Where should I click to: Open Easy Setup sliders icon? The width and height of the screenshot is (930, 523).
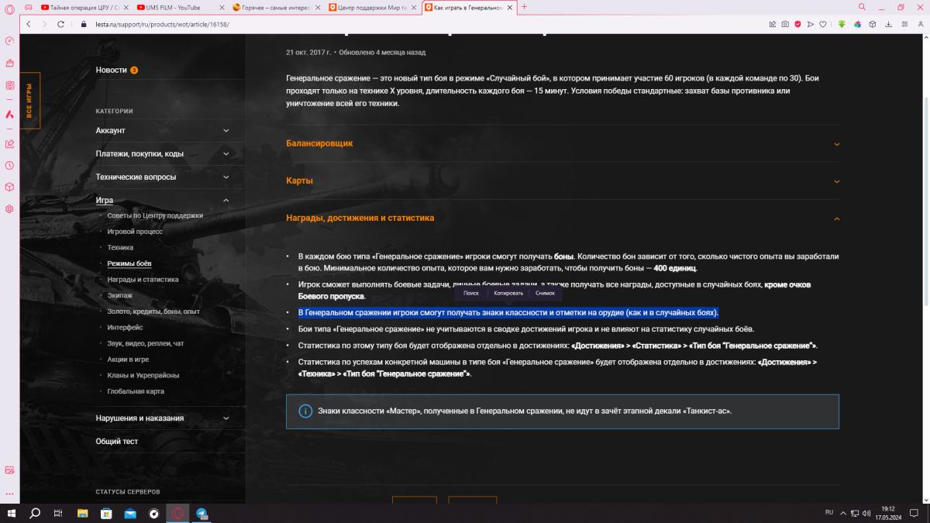tap(904, 24)
